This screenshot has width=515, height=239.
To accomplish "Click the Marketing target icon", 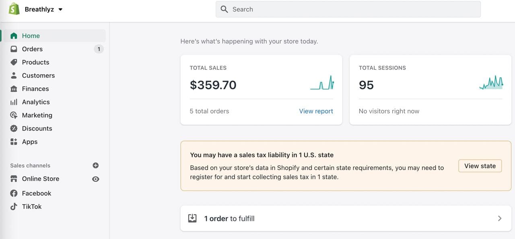I will pyautogui.click(x=14, y=115).
